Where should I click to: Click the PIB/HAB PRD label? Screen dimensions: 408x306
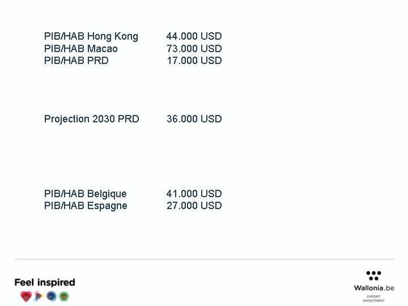76,61
